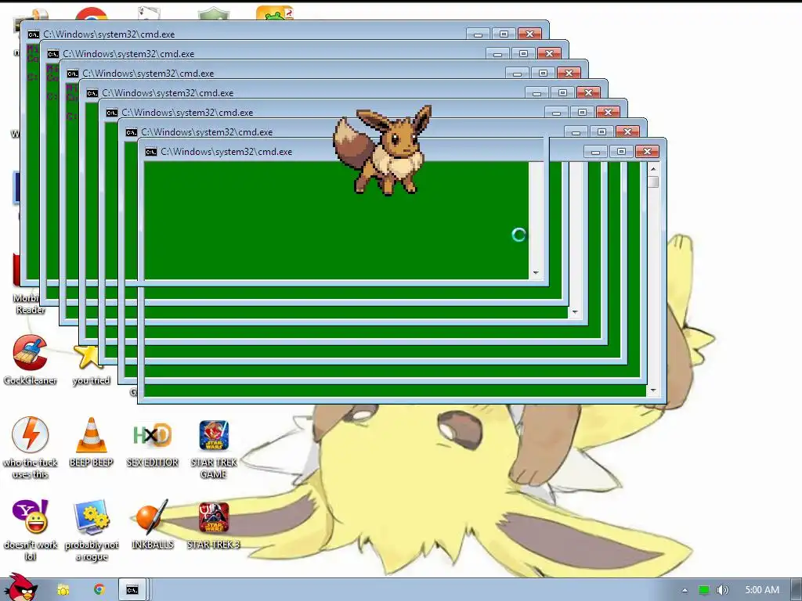
Task: Show hidden tray icons arrow
Action: pos(685,590)
